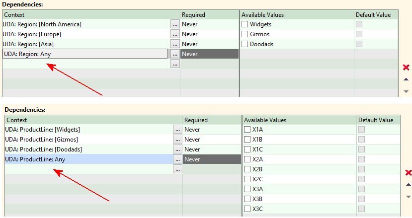
Task: Click red X delete icon in upper panel
Action: [406, 68]
